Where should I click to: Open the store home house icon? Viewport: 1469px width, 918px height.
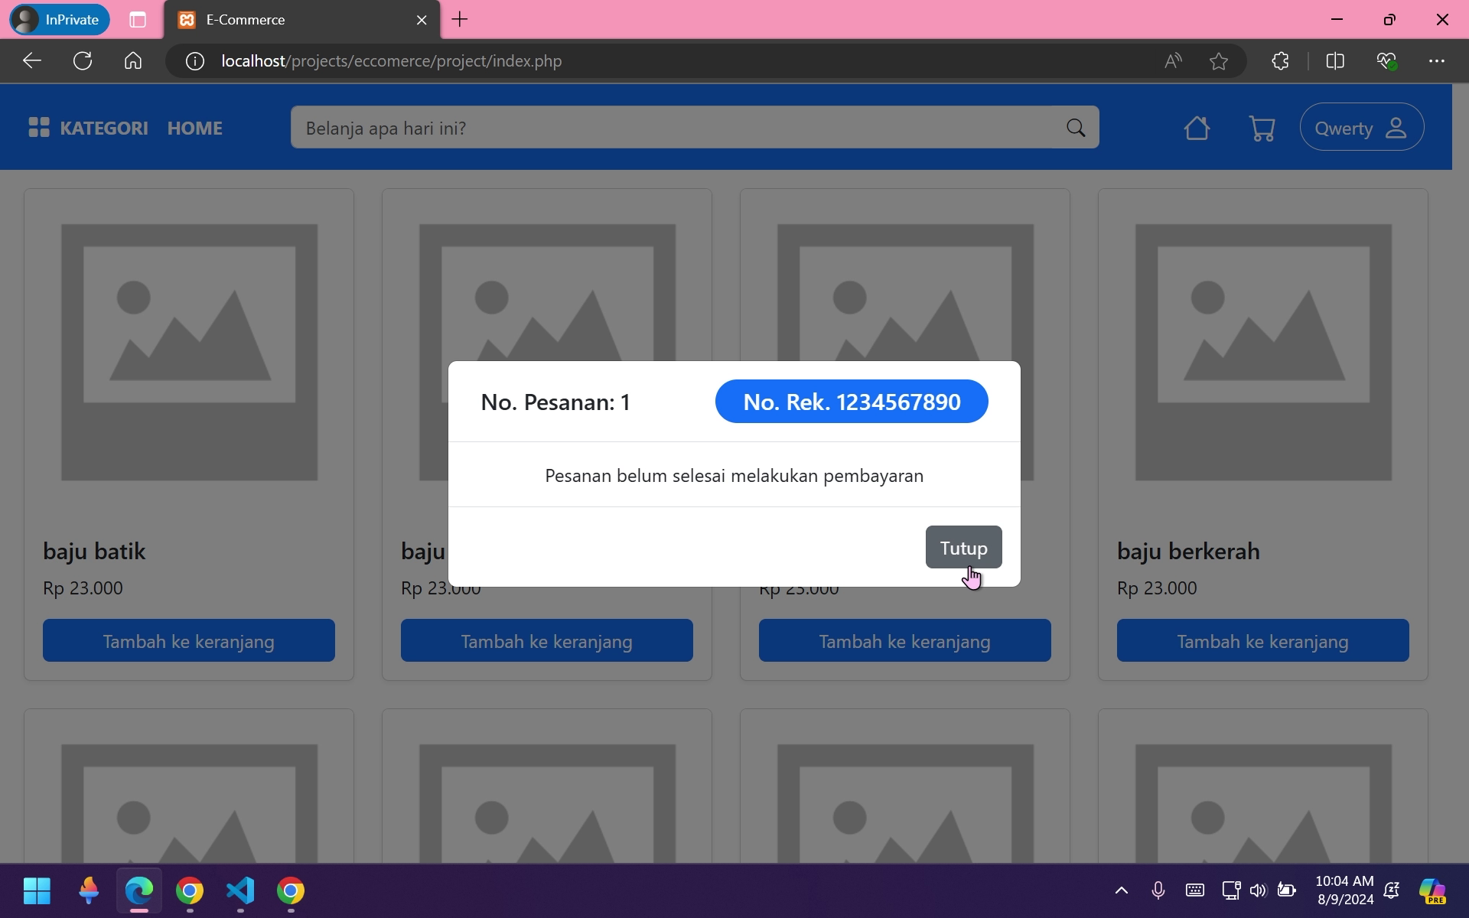1197,128
